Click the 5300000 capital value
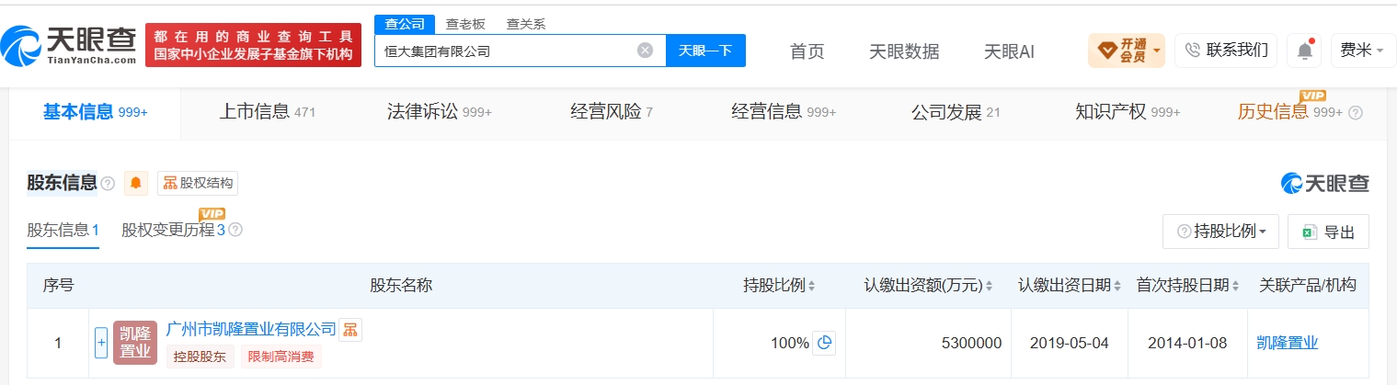This screenshot has height=385, width=1397. (x=971, y=343)
